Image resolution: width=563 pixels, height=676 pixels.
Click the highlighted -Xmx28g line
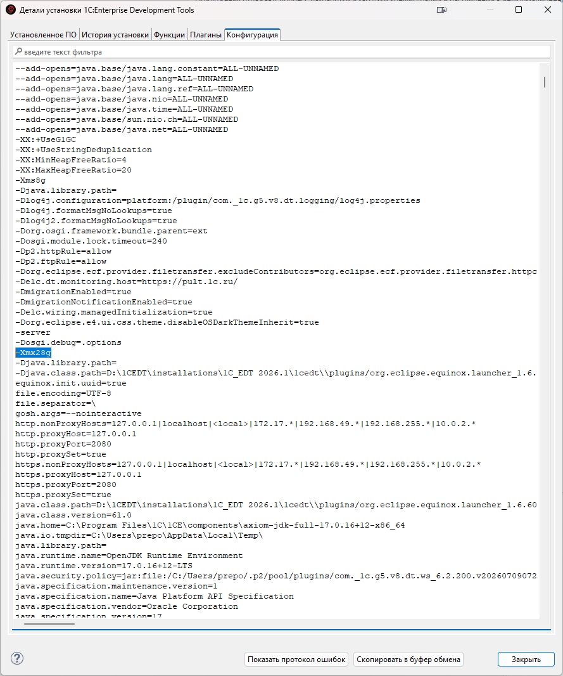tap(33, 353)
